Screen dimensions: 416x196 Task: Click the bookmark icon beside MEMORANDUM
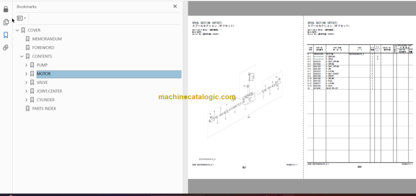(28, 39)
